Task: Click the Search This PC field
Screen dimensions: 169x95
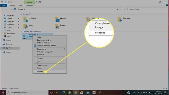Action: pos(146,9)
